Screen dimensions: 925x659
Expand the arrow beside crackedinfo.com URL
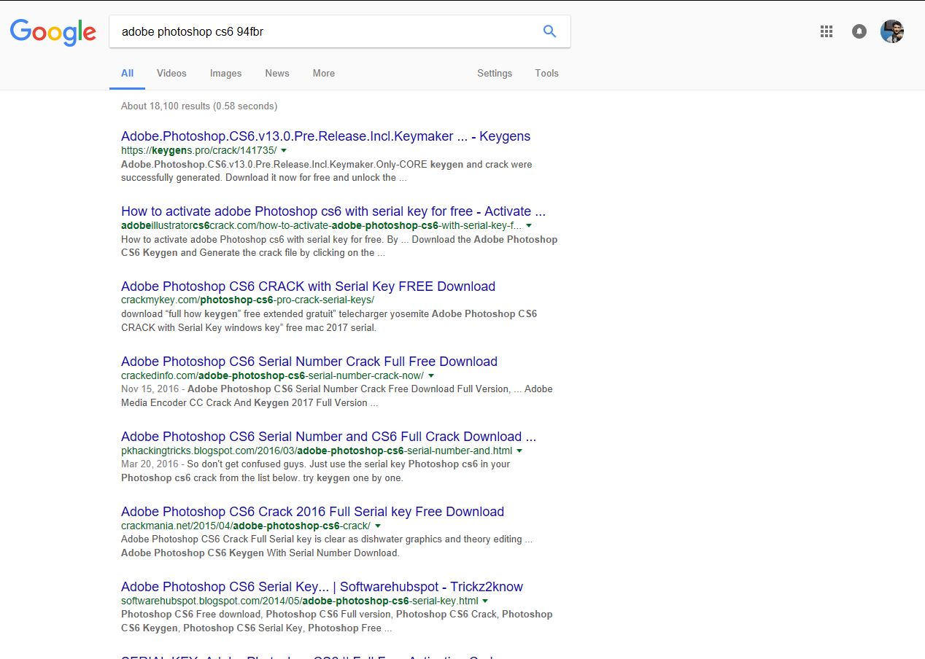[431, 375]
